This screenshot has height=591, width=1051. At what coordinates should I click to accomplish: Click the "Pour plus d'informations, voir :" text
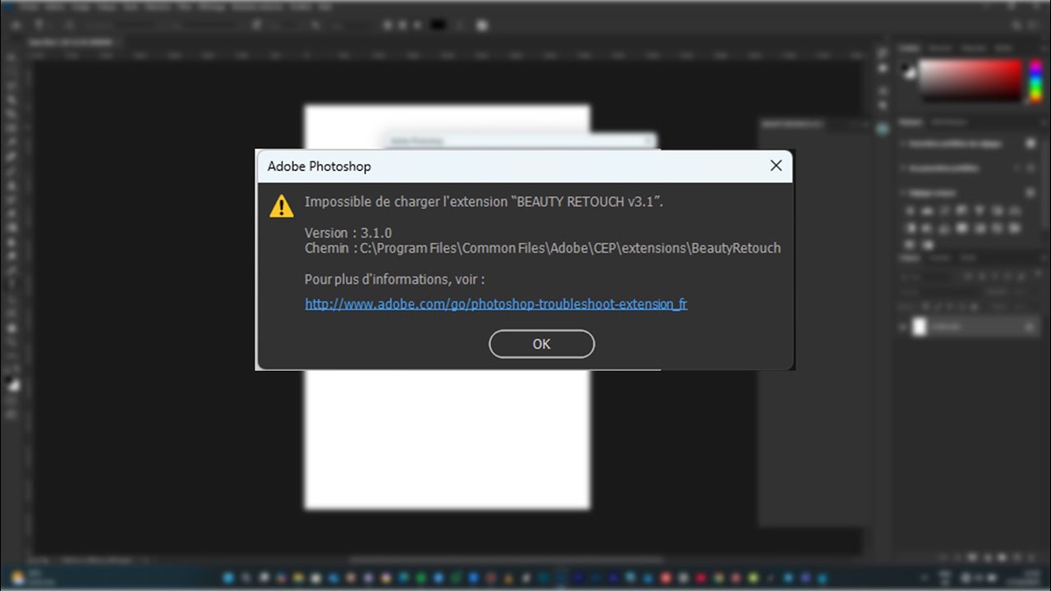(x=395, y=279)
